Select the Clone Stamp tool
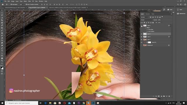The image size is (187, 105). click(2, 33)
